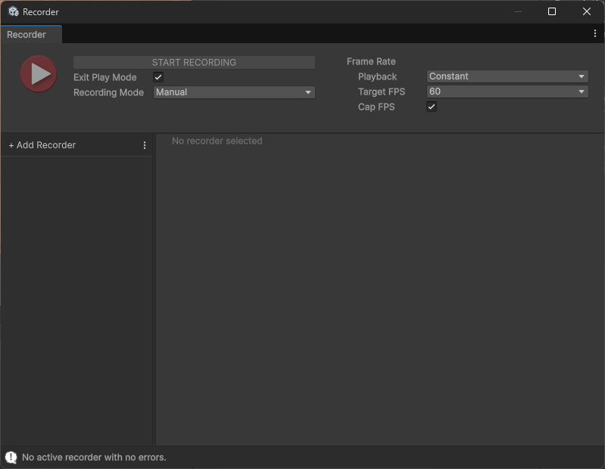Select the Recorder tab
This screenshot has height=469, width=605.
click(x=27, y=35)
